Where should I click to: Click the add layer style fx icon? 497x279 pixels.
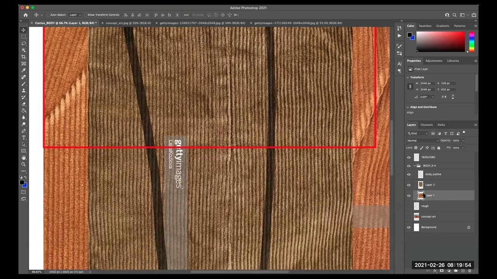tap(435, 270)
